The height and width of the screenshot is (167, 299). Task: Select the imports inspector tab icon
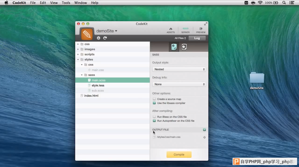point(184,47)
